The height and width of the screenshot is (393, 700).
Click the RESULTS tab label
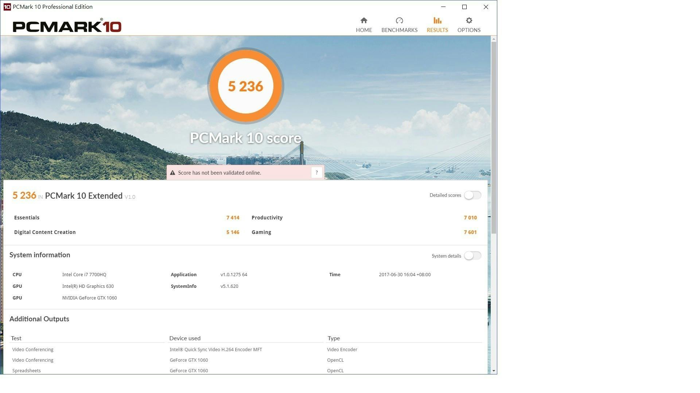tap(437, 30)
